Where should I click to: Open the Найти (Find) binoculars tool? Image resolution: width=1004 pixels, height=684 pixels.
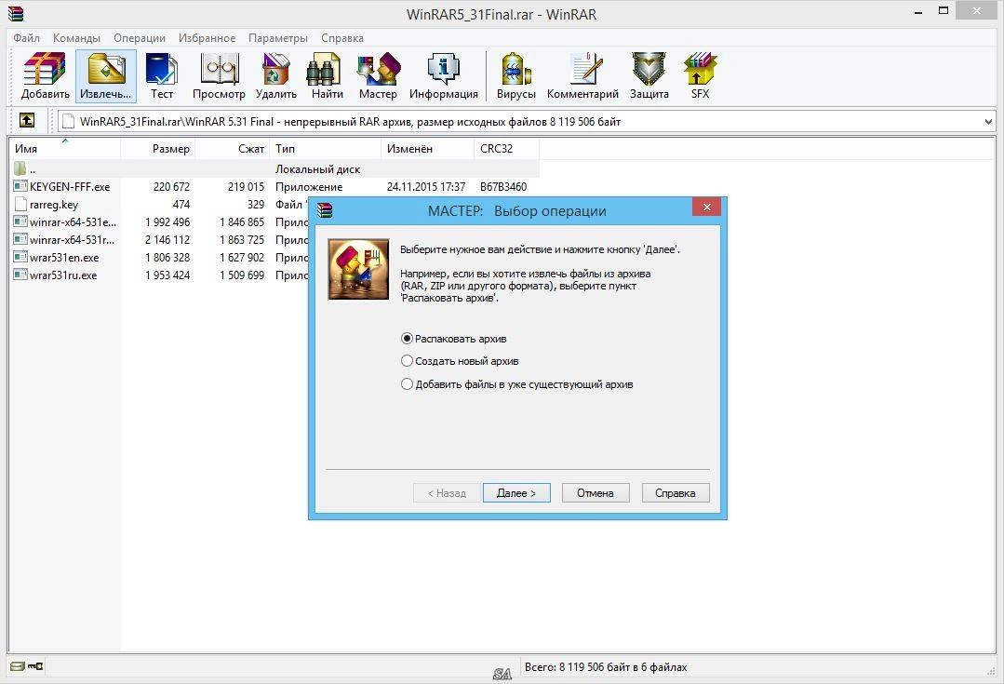328,76
